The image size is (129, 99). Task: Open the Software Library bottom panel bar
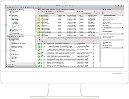21,65
